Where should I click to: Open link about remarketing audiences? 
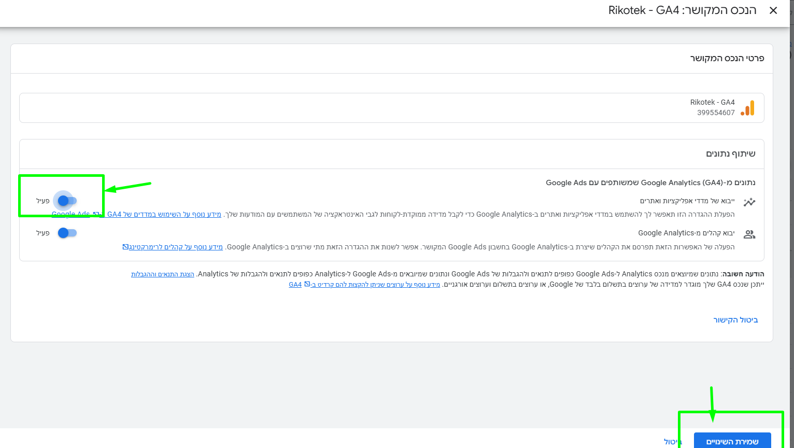[x=173, y=247]
